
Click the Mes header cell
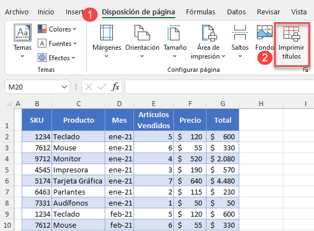(x=120, y=120)
